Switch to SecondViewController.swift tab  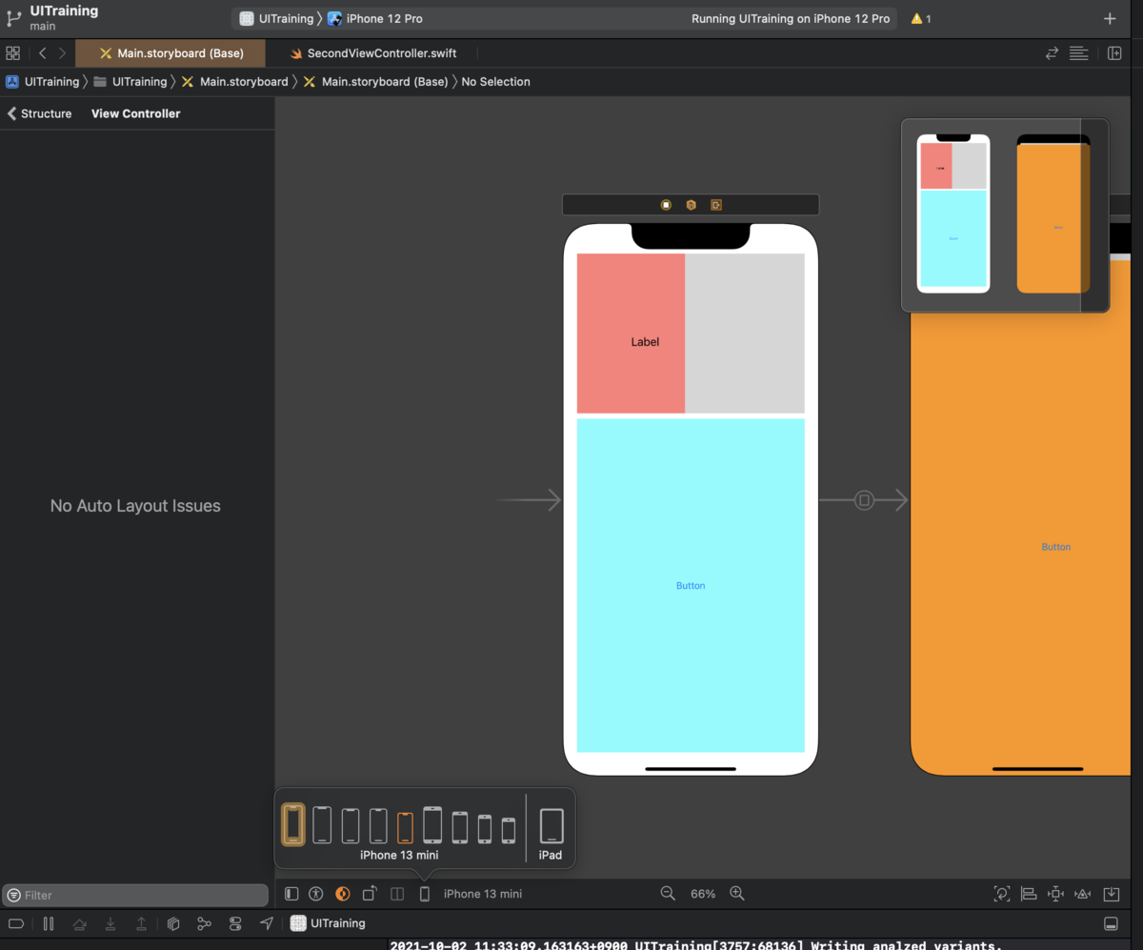(x=372, y=53)
